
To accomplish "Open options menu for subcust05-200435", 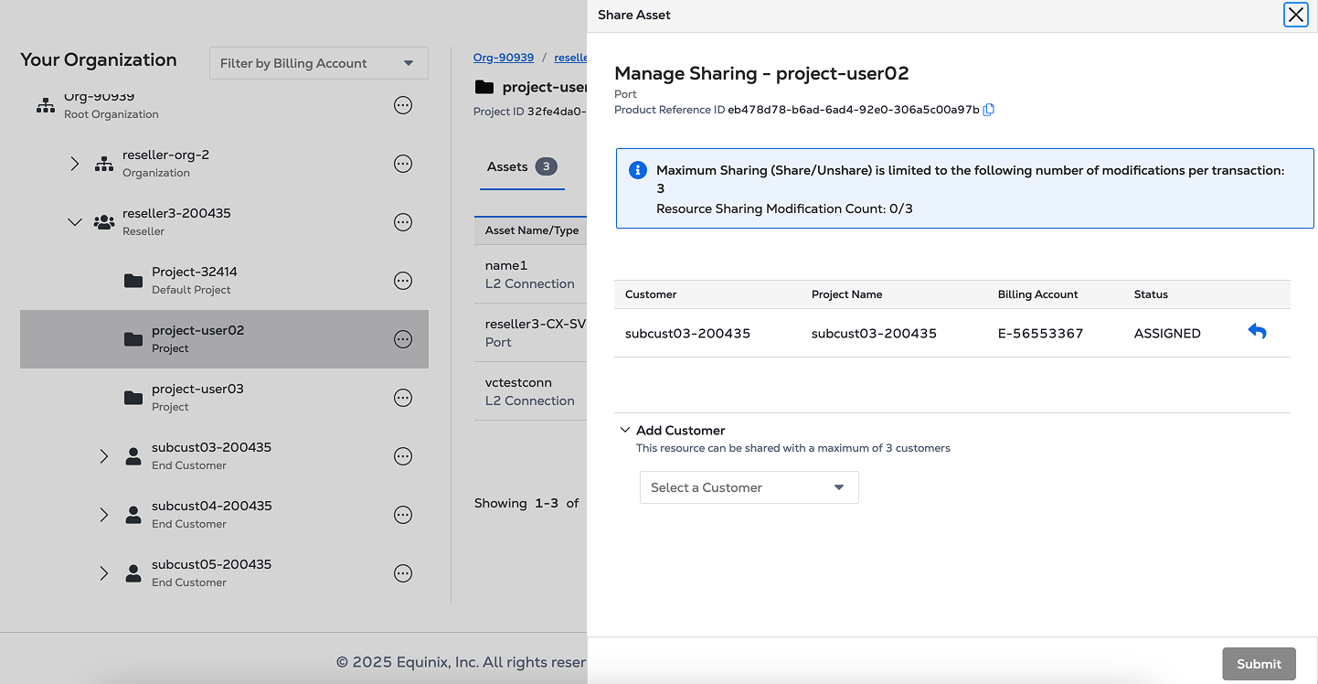I will (x=402, y=573).
